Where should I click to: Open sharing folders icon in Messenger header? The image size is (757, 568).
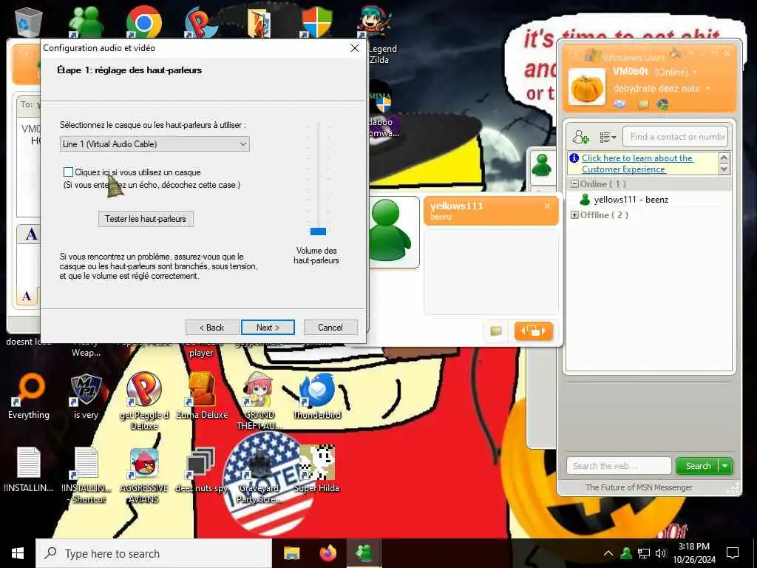point(643,104)
